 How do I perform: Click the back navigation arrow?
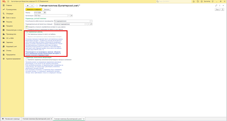click(x=27, y=5)
